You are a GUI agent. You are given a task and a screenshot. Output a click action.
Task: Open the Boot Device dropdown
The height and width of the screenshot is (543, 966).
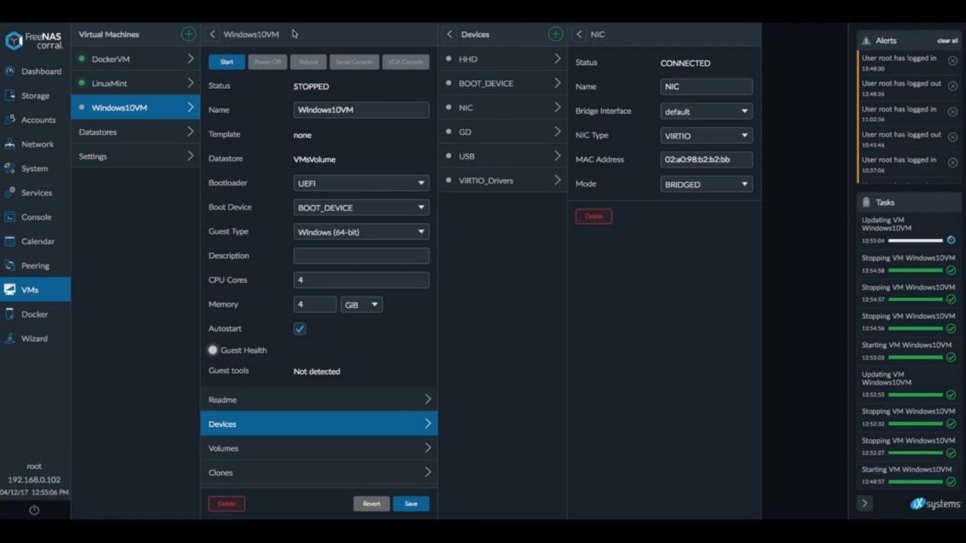click(361, 207)
